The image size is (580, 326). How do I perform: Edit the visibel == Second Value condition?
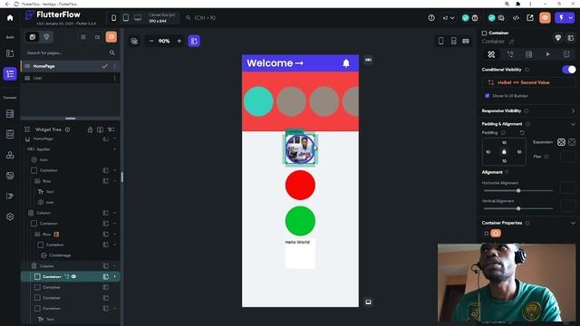pyautogui.click(x=528, y=82)
